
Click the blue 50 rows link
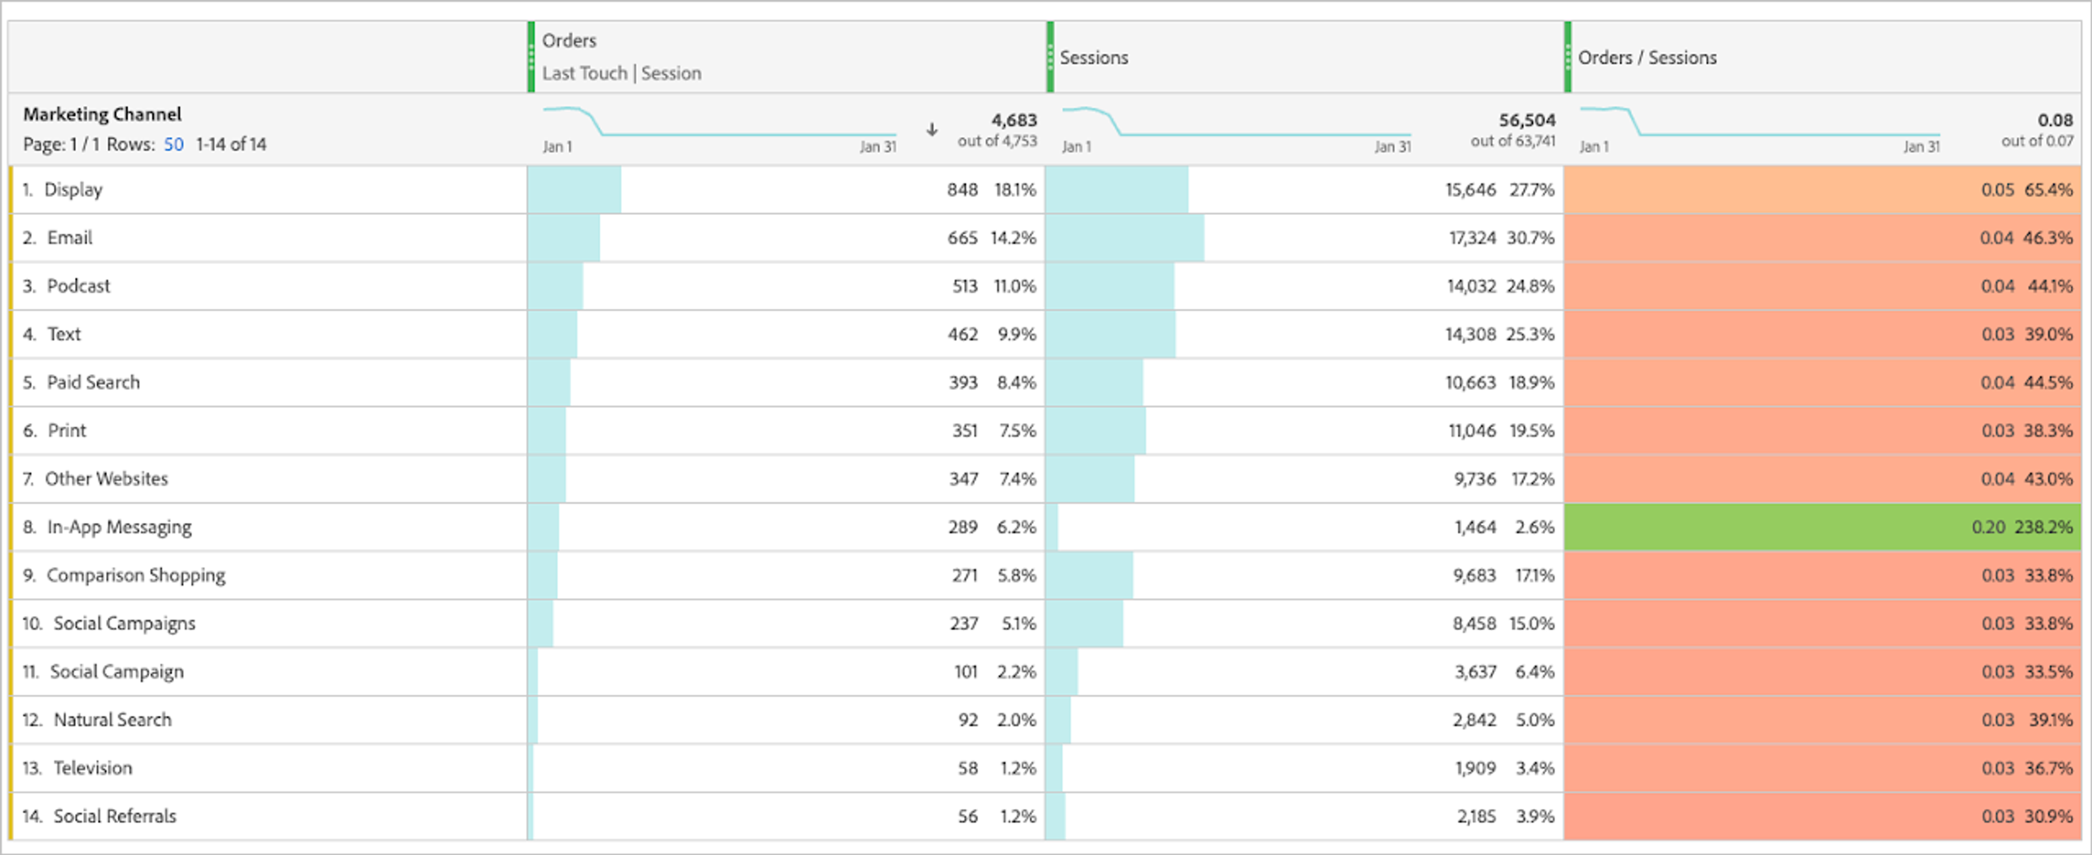coord(173,144)
